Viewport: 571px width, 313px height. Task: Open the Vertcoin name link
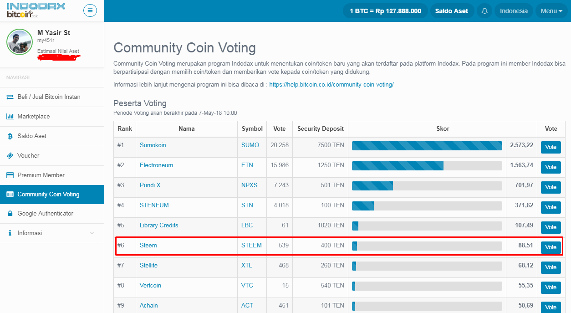[150, 286]
